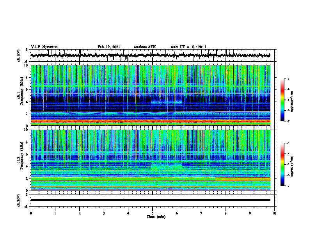This screenshot has height=239, width=309.
Task: Click the ch.2 "Frequency (kHz)" axis label
Action: coord(21,155)
